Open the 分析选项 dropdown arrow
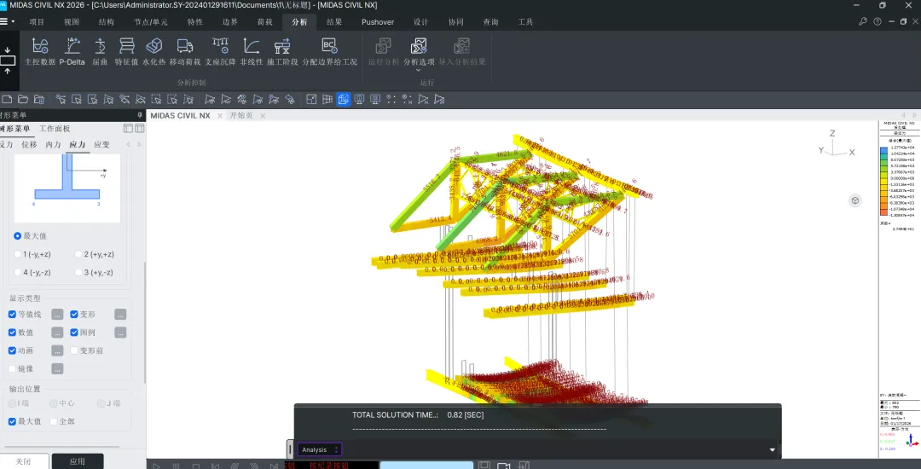The width and height of the screenshot is (921, 469). tap(419, 71)
